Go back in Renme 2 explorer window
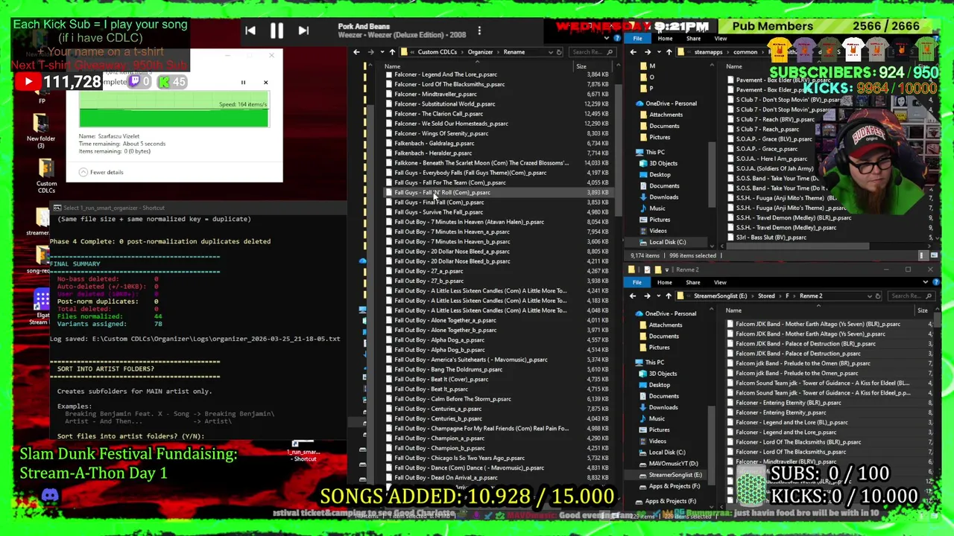 pos(633,296)
